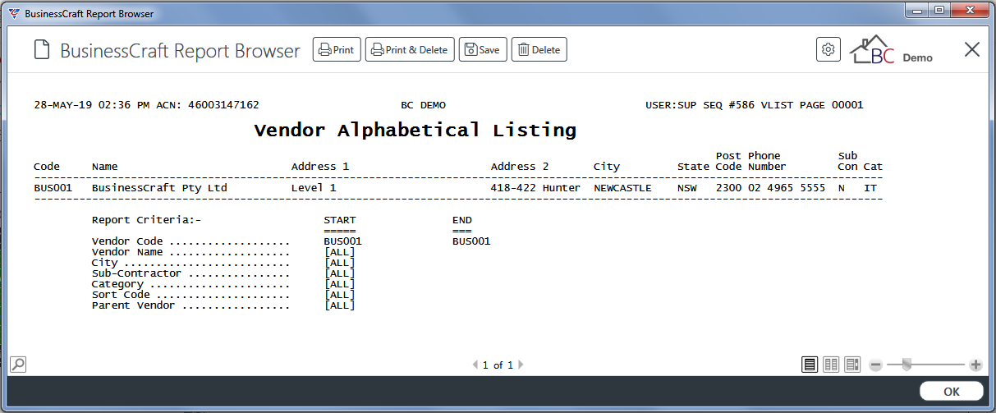Screen dimensions: 996x413
Task: Click 'ACN: 46003147162' header text
Action: (x=208, y=105)
